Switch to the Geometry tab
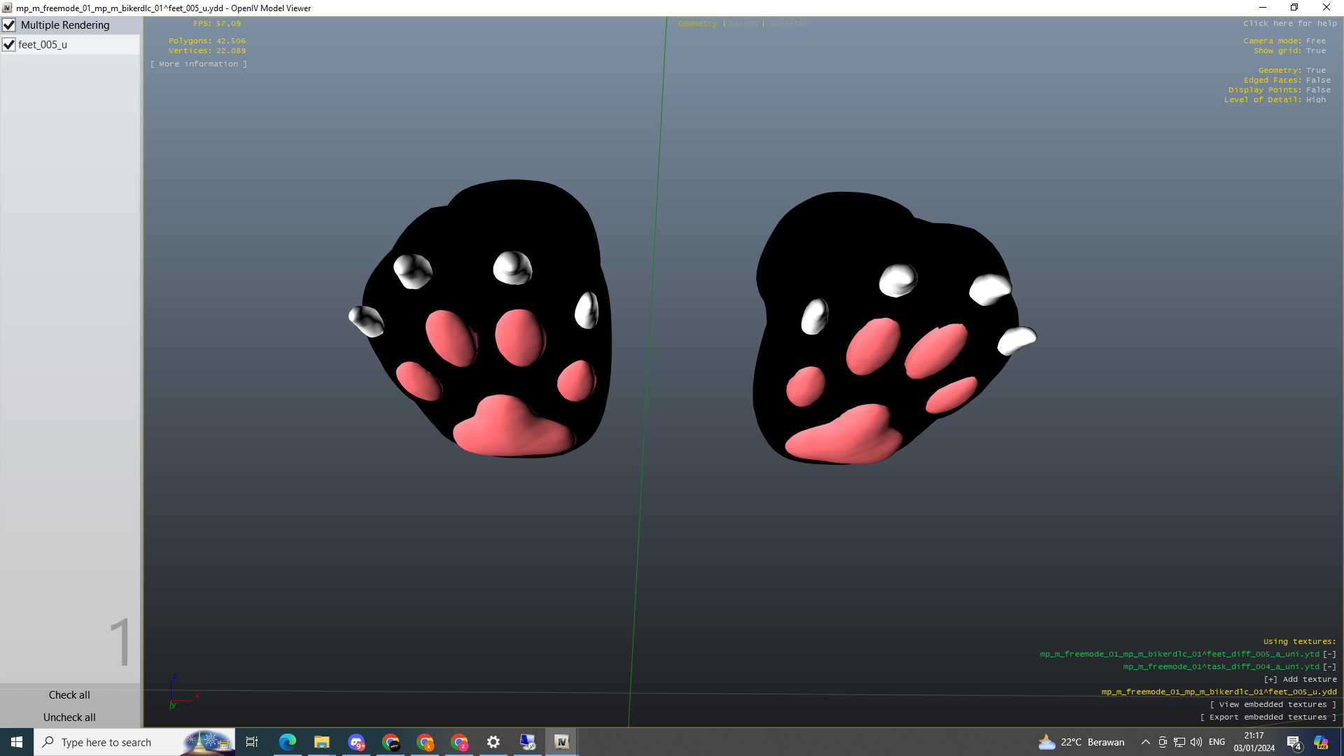 pyautogui.click(x=697, y=24)
